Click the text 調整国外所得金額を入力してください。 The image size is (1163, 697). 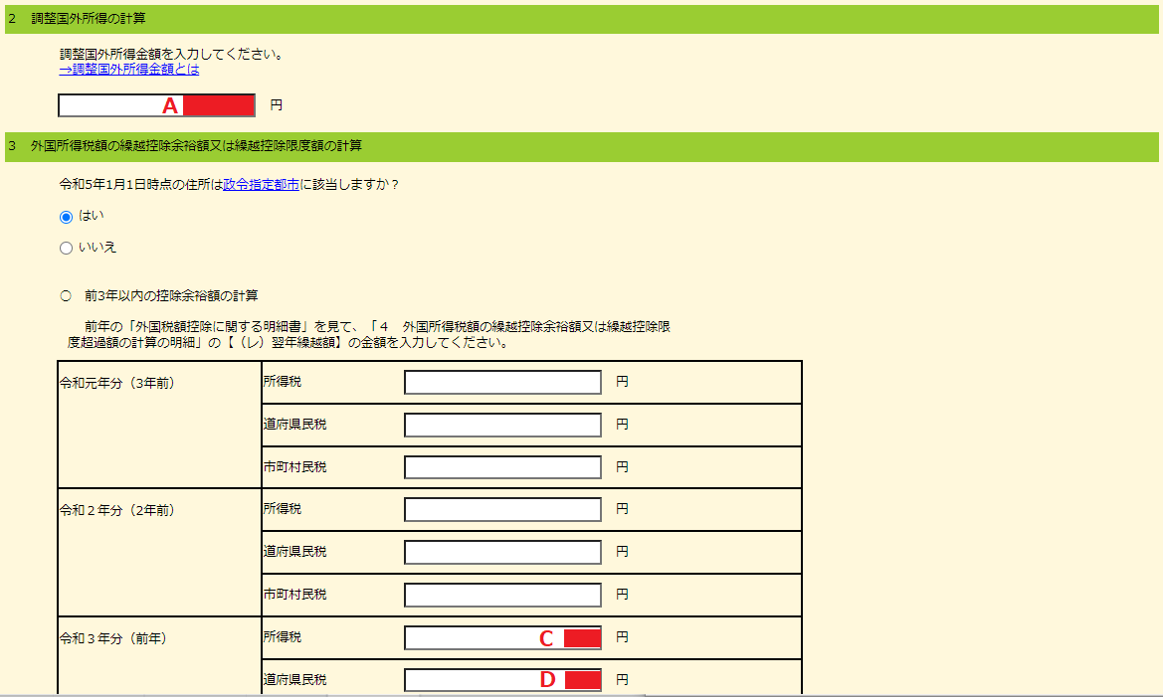174,54
